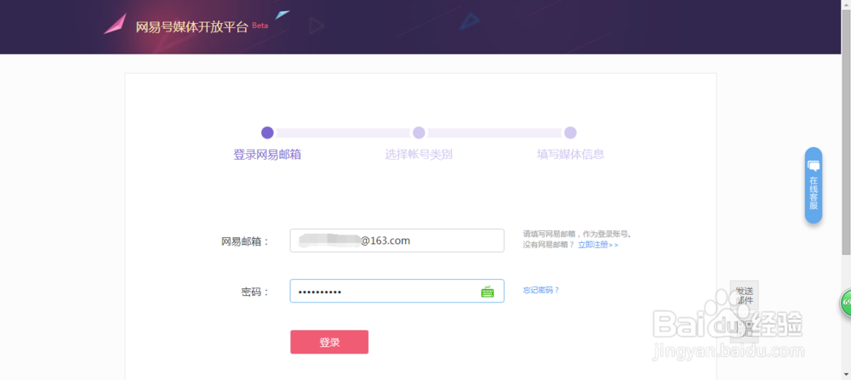Select the 选择帐号类别 step label
The width and height of the screenshot is (851, 380).
click(x=419, y=155)
